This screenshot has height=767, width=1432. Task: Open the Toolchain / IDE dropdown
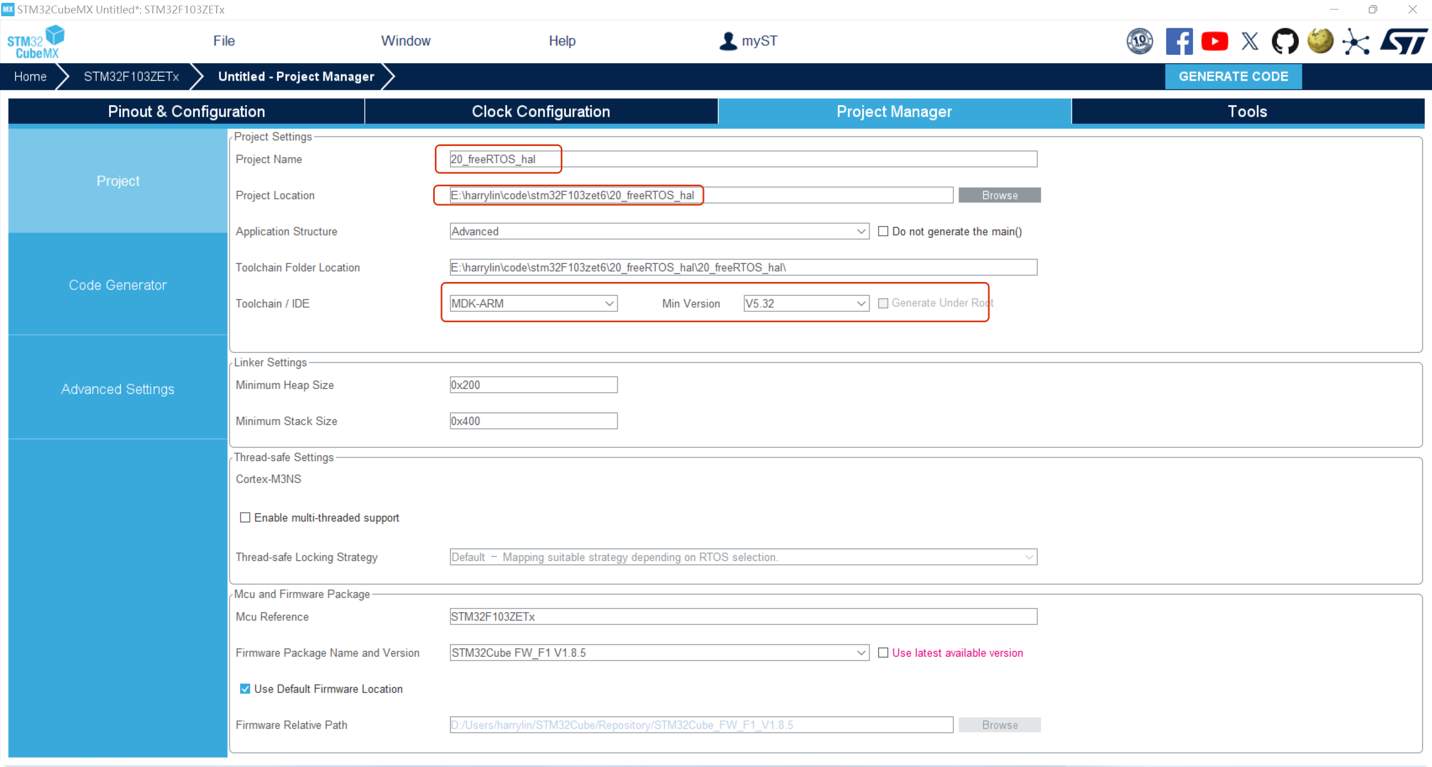tap(533, 303)
